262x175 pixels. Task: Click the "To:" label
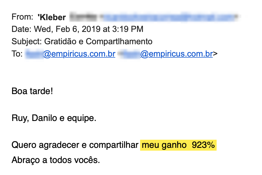(x=17, y=54)
